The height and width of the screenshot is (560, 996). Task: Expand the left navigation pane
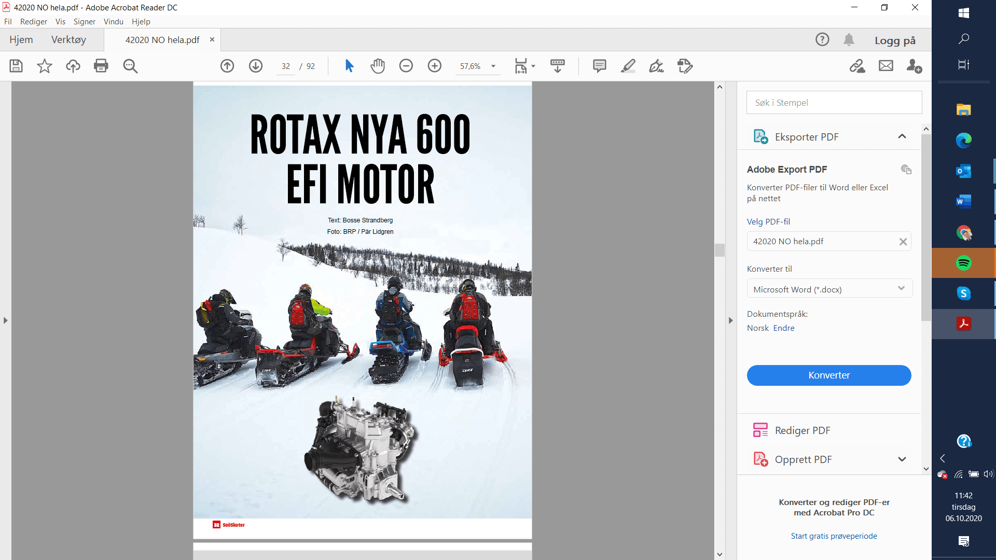pos(5,320)
